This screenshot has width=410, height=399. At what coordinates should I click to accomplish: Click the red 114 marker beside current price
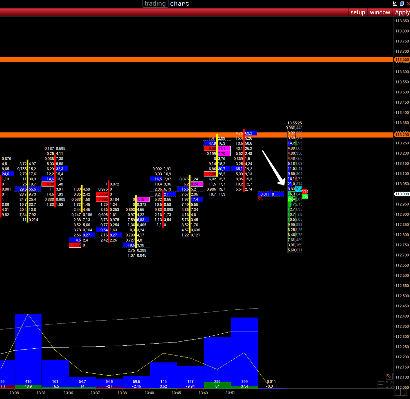point(305,191)
